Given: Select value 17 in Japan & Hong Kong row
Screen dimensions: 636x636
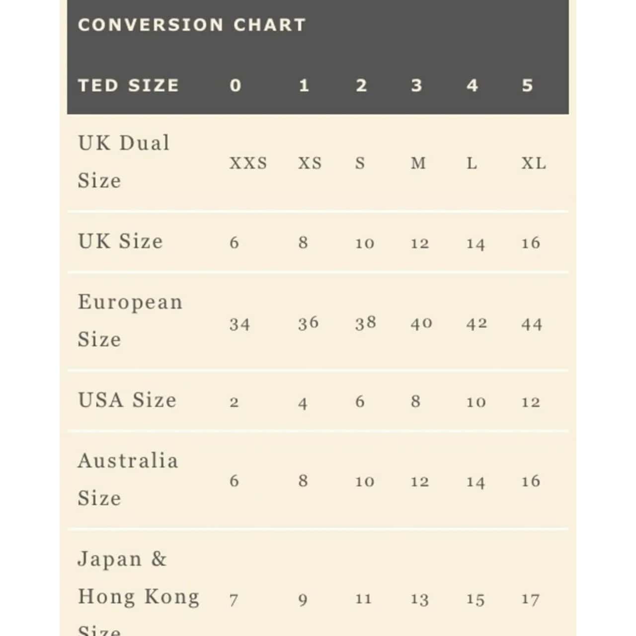Looking at the screenshot, I should [x=531, y=600].
